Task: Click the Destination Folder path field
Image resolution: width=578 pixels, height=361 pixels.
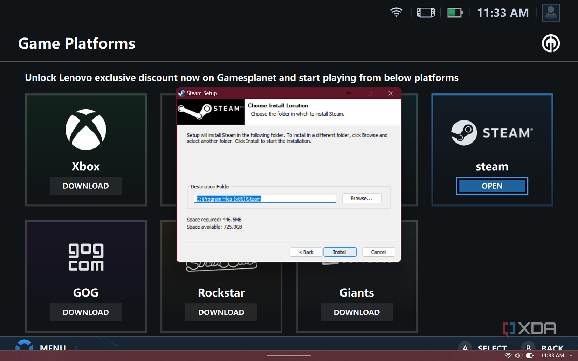Action: (265, 199)
